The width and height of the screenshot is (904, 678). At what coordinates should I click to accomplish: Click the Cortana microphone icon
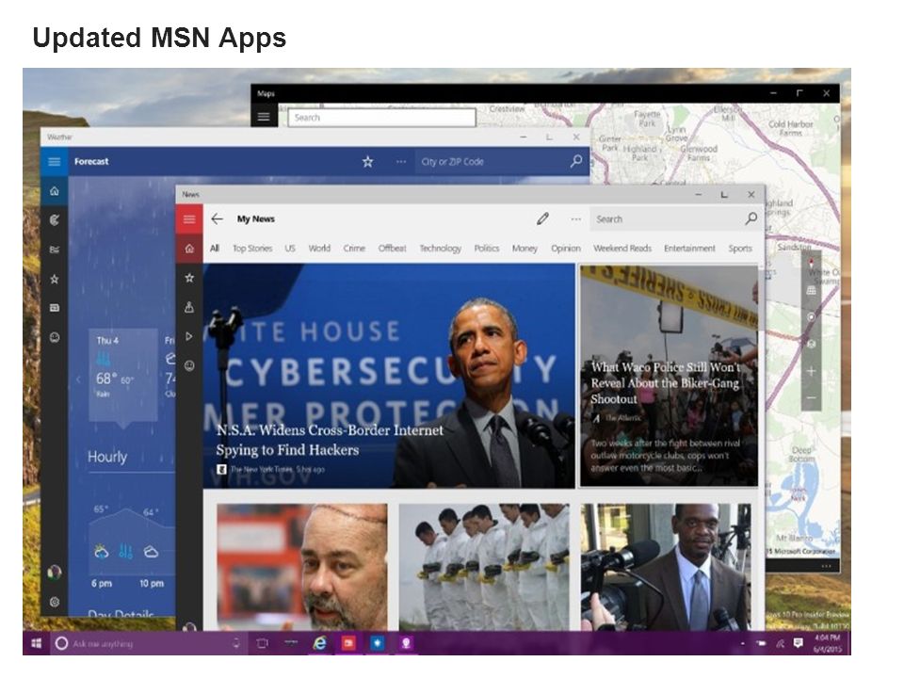point(235,643)
